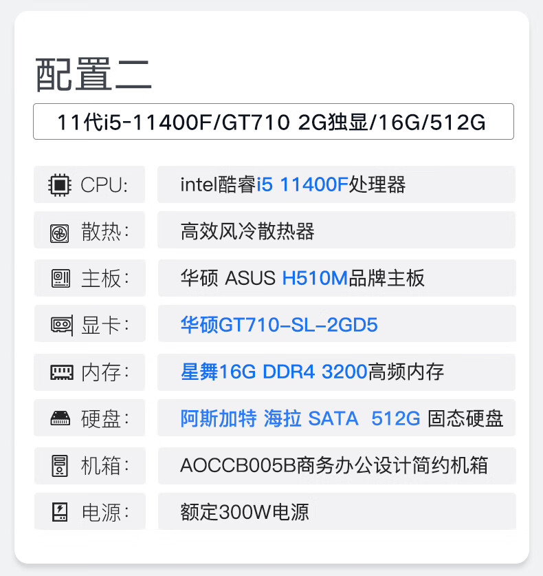Click the 阿斯加特 海拉 SATA 512G link
543x576 pixels.
pos(300,418)
